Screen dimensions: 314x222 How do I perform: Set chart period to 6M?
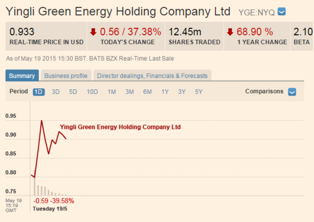(147, 92)
